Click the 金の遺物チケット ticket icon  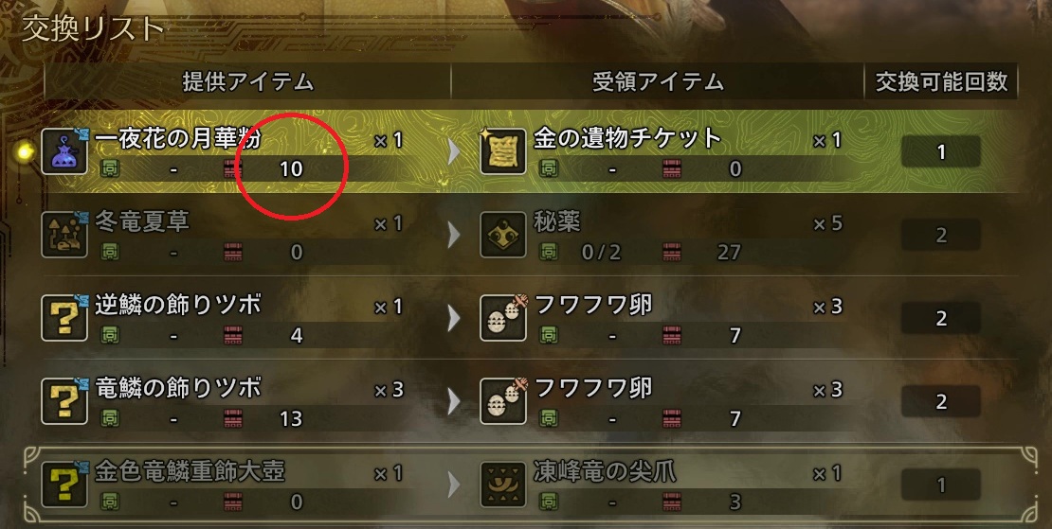coord(503,152)
